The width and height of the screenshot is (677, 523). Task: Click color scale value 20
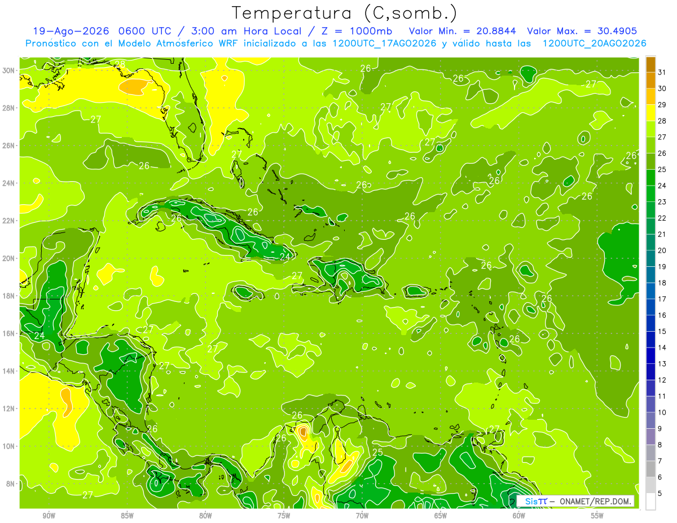click(x=662, y=250)
